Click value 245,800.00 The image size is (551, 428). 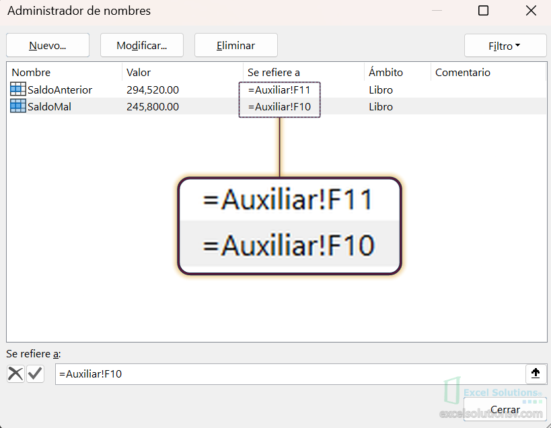click(x=153, y=106)
